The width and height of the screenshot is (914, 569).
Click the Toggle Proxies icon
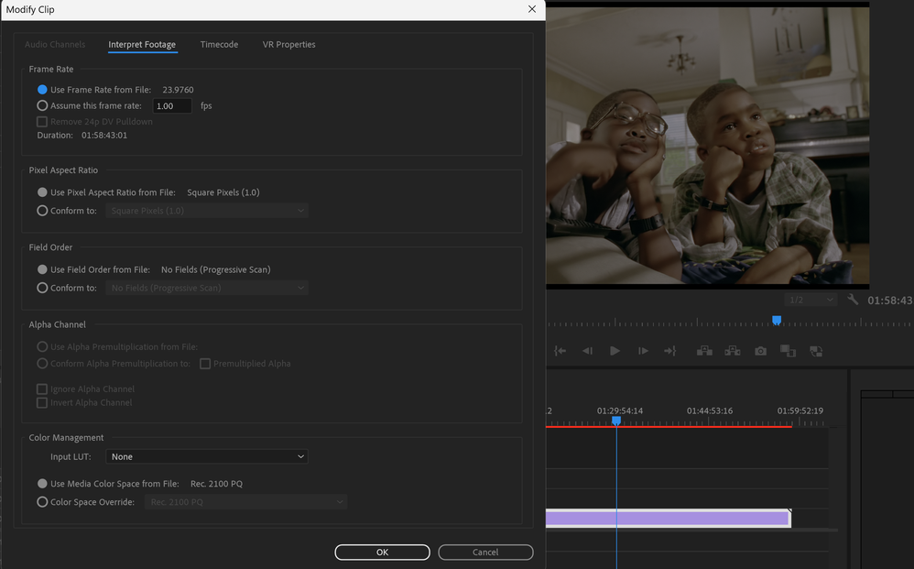pos(816,351)
